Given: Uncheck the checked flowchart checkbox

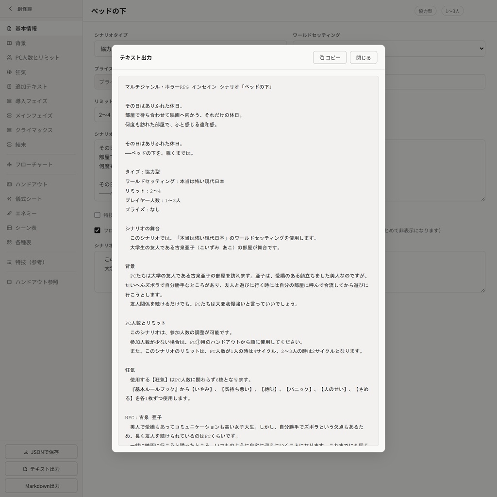Looking at the screenshot, I should 97,230.
